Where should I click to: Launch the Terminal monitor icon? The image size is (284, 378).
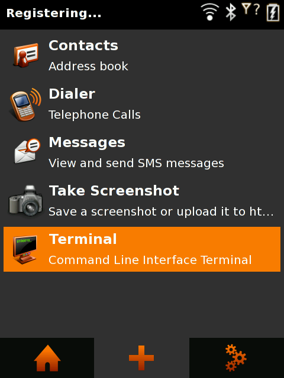click(25, 249)
